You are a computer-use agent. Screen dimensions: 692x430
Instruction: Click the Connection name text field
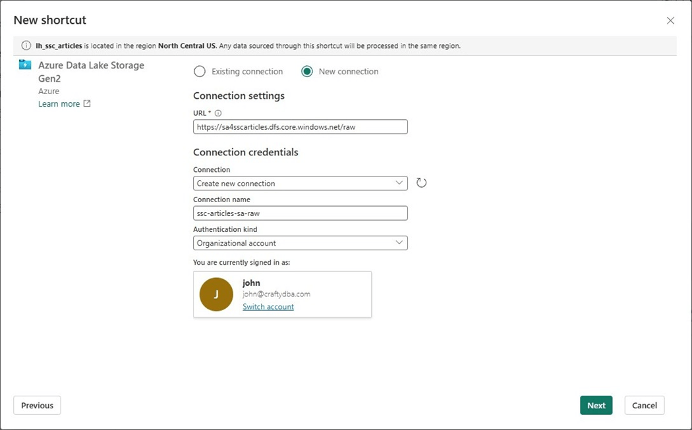click(301, 213)
